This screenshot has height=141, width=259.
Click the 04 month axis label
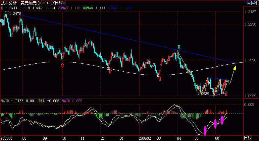point(179,138)
